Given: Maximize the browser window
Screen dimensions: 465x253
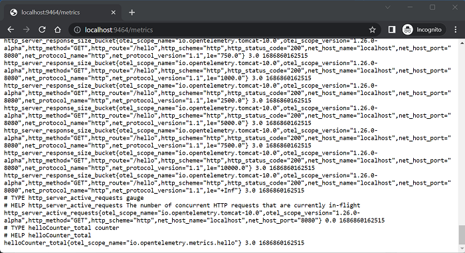Looking at the screenshot, I should pyautogui.click(x=432, y=7).
